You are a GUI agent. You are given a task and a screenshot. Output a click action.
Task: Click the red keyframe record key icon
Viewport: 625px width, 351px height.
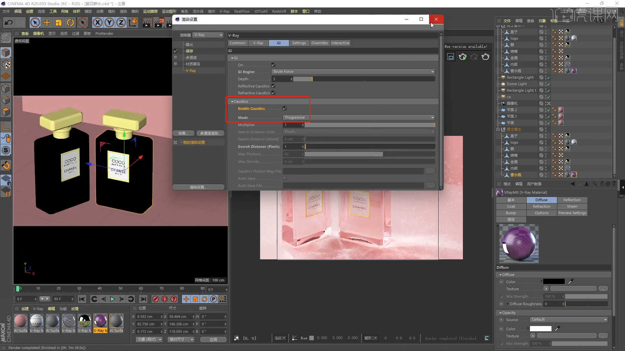coord(155,299)
